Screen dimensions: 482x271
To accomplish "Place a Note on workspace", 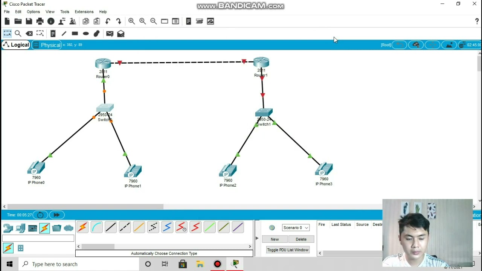I will click(x=53, y=33).
